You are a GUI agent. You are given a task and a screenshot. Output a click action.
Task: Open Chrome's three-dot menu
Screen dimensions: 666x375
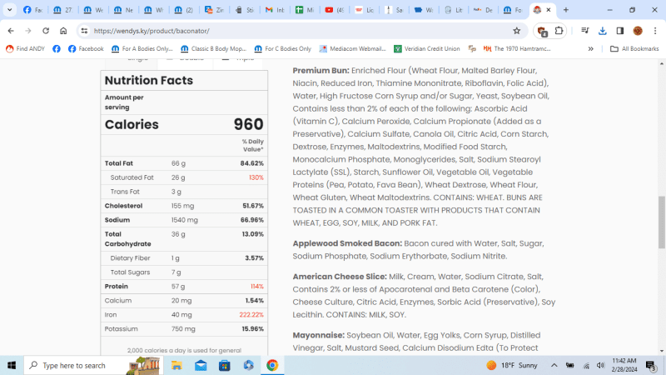click(654, 31)
